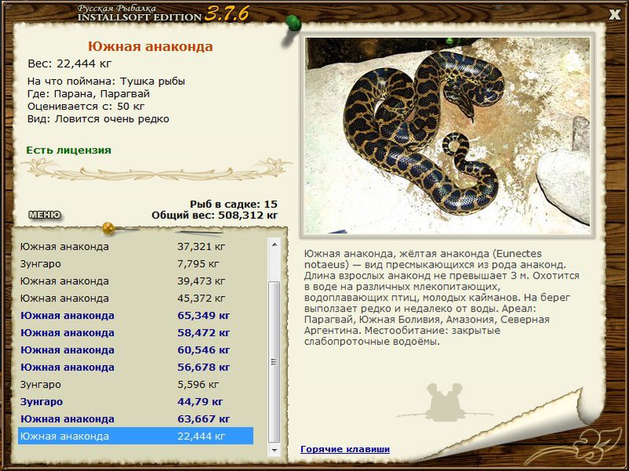Screen dimensions: 629x471
Task: Click the scroll up arrow of fish list
Action: coord(274,244)
